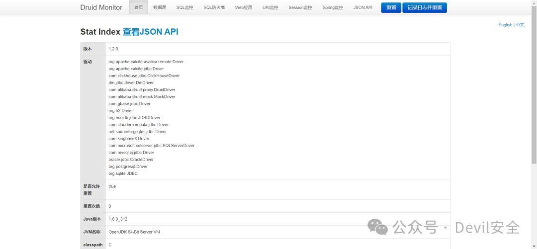Click the JVM名称 row label
This screenshot has height=249, width=537.
pos(92,232)
